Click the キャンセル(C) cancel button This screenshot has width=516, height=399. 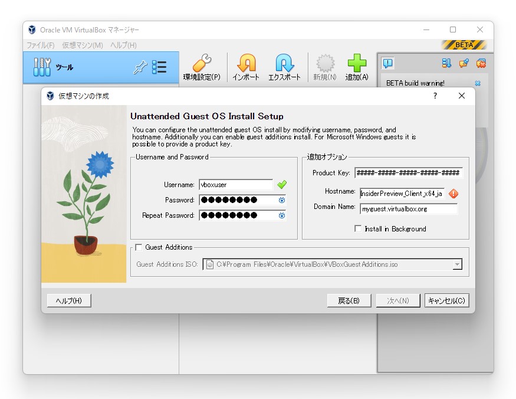(x=446, y=300)
